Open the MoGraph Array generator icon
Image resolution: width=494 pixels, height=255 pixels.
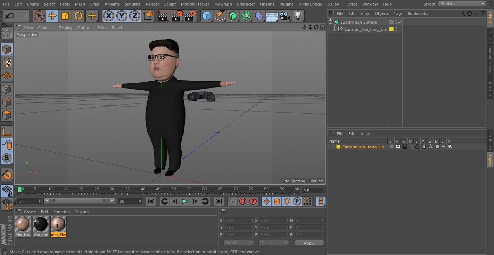tap(246, 16)
